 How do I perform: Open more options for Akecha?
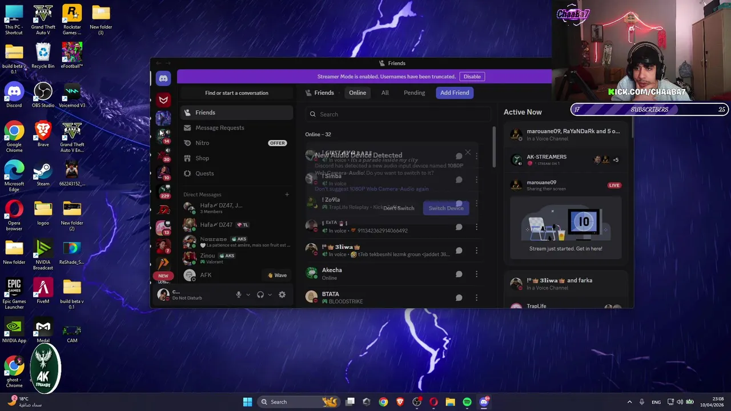pyautogui.click(x=476, y=275)
